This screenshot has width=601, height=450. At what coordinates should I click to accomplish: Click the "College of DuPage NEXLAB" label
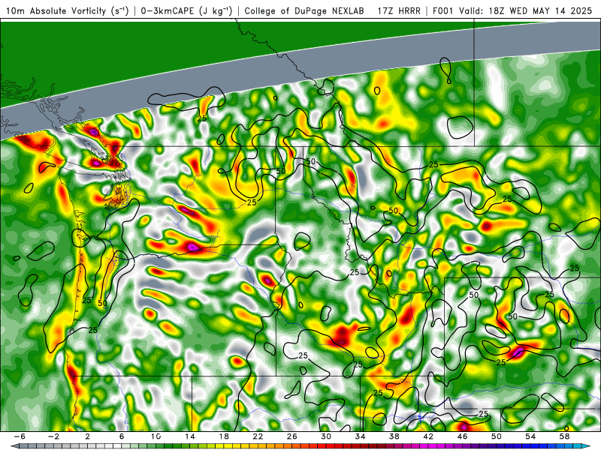coord(304,10)
